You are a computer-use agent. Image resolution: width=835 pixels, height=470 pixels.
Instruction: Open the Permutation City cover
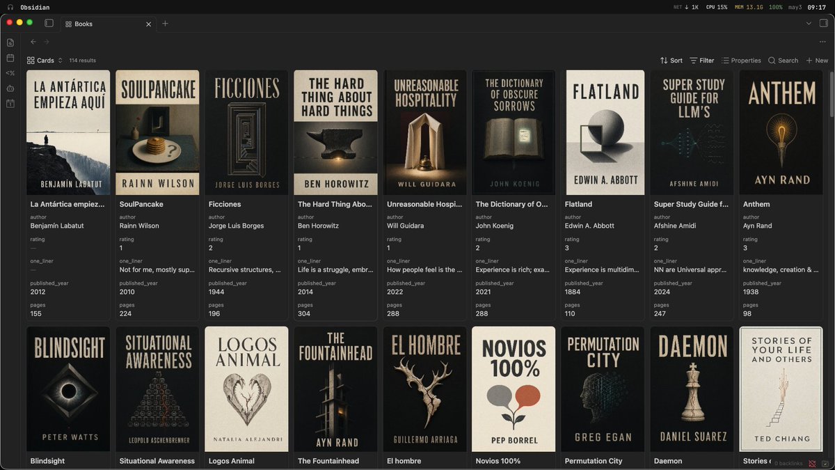tap(603, 389)
